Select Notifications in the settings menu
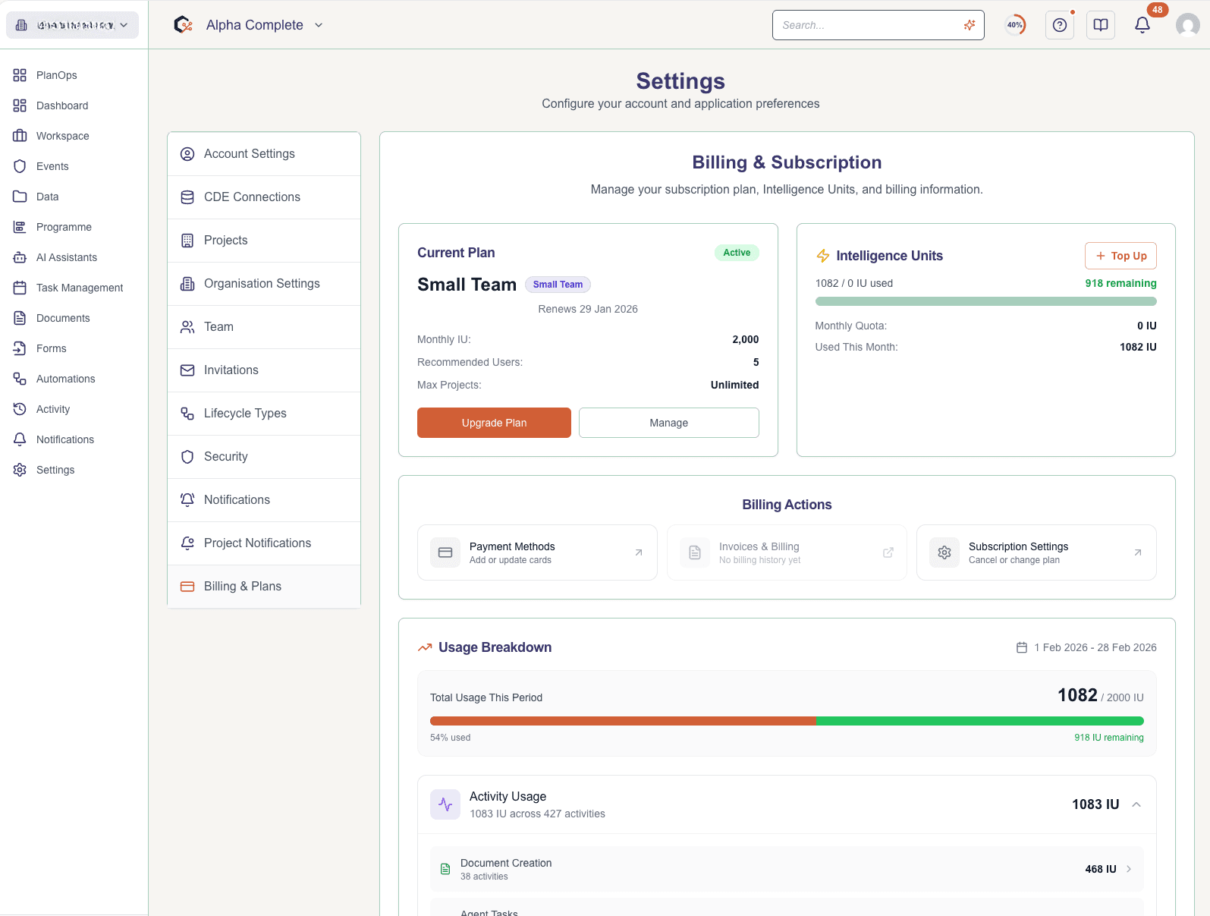The width and height of the screenshot is (1210, 916). [264, 500]
